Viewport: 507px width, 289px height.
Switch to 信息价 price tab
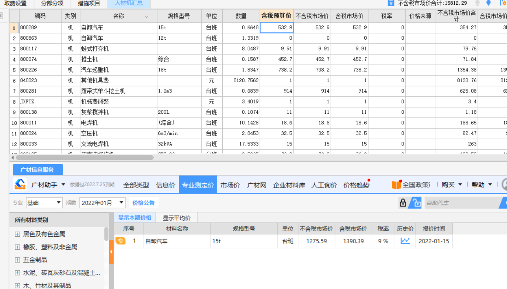[x=166, y=185]
